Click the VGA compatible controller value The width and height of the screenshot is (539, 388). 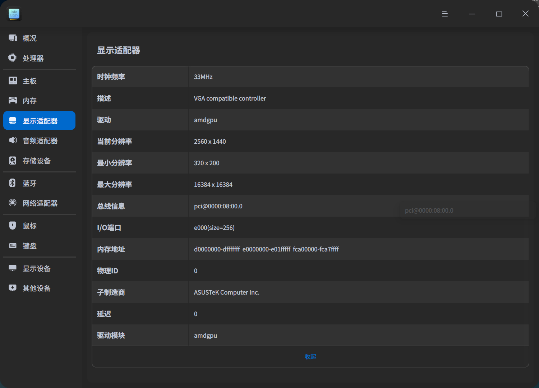pyautogui.click(x=230, y=98)
